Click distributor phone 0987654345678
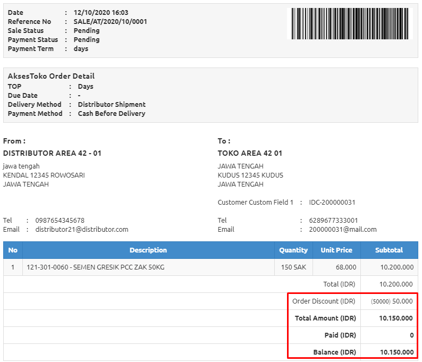 coord(60,221)
